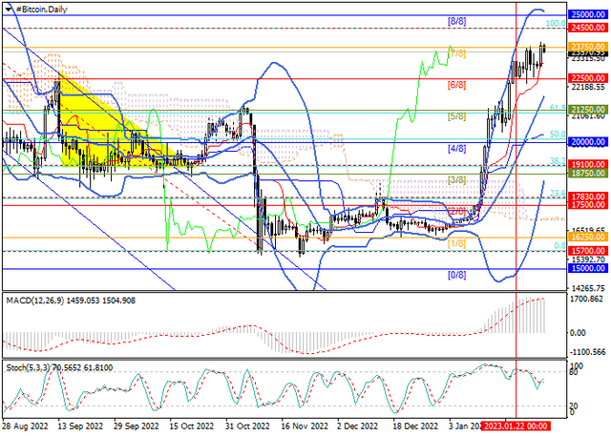
Task: Select the 100.0 Fibonacci level label
Action: click(x=556, y=23)
